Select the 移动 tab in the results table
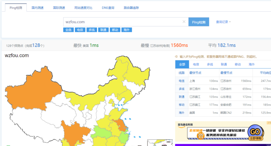Screen dimensions: 271x146 coord(237,64)
